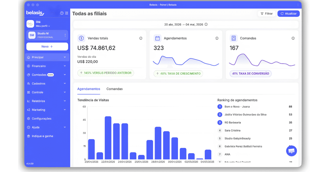Expand the Ajuda menu chevron
This screenshot has width=328, height=172.
[x=65, y=127]
